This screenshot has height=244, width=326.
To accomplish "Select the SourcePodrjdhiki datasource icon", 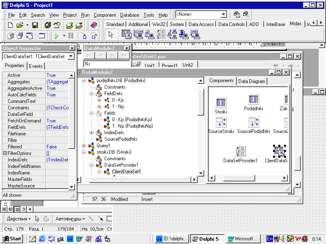I will pyautogui.click(x=253, y=122).
